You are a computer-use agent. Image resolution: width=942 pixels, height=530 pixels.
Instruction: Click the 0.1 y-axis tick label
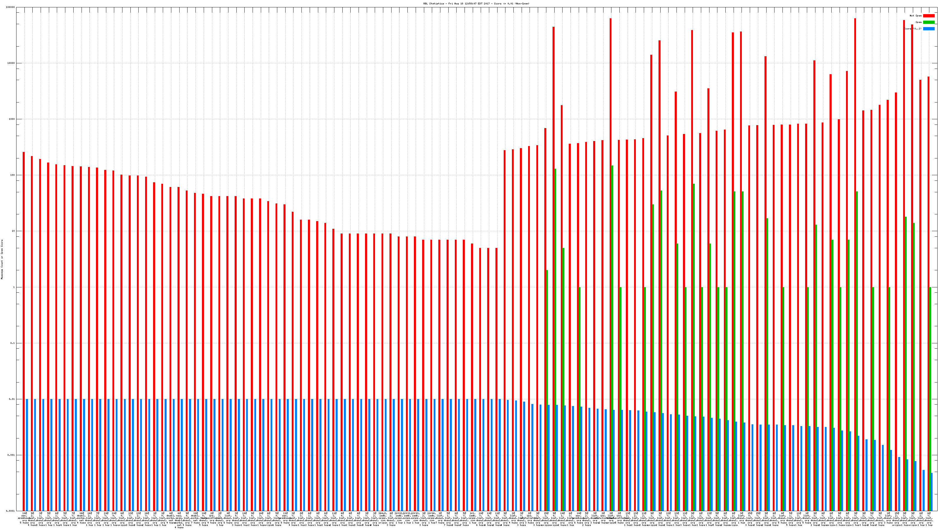tap(13, 343)
